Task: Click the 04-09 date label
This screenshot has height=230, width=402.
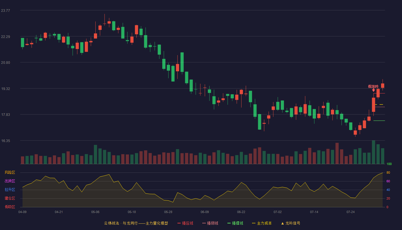Action: tap(22, 212)
